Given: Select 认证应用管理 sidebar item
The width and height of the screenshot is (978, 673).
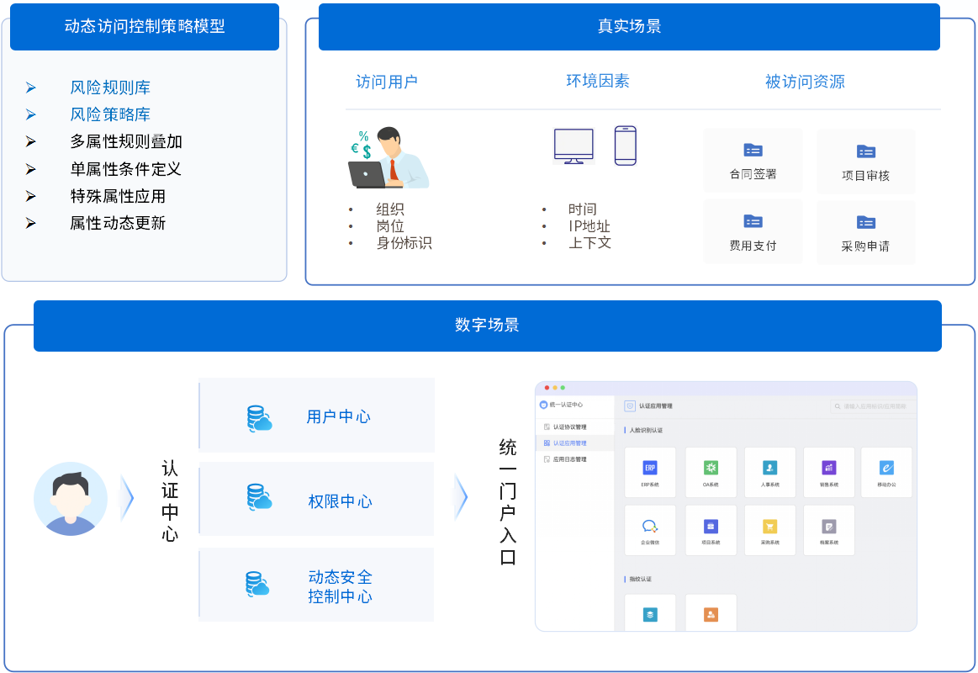Looking at the screenshot, I should click(x=569, y=443).
